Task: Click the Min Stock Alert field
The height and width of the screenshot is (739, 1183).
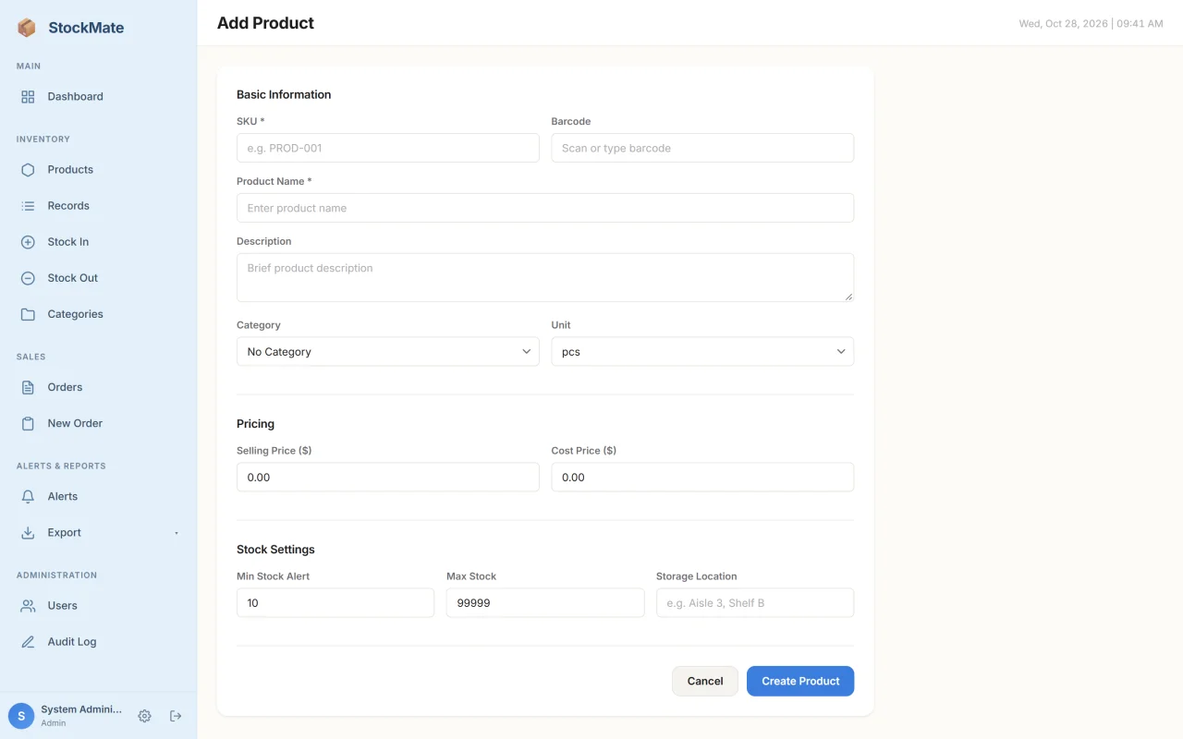Action: (x=335, y=603)
